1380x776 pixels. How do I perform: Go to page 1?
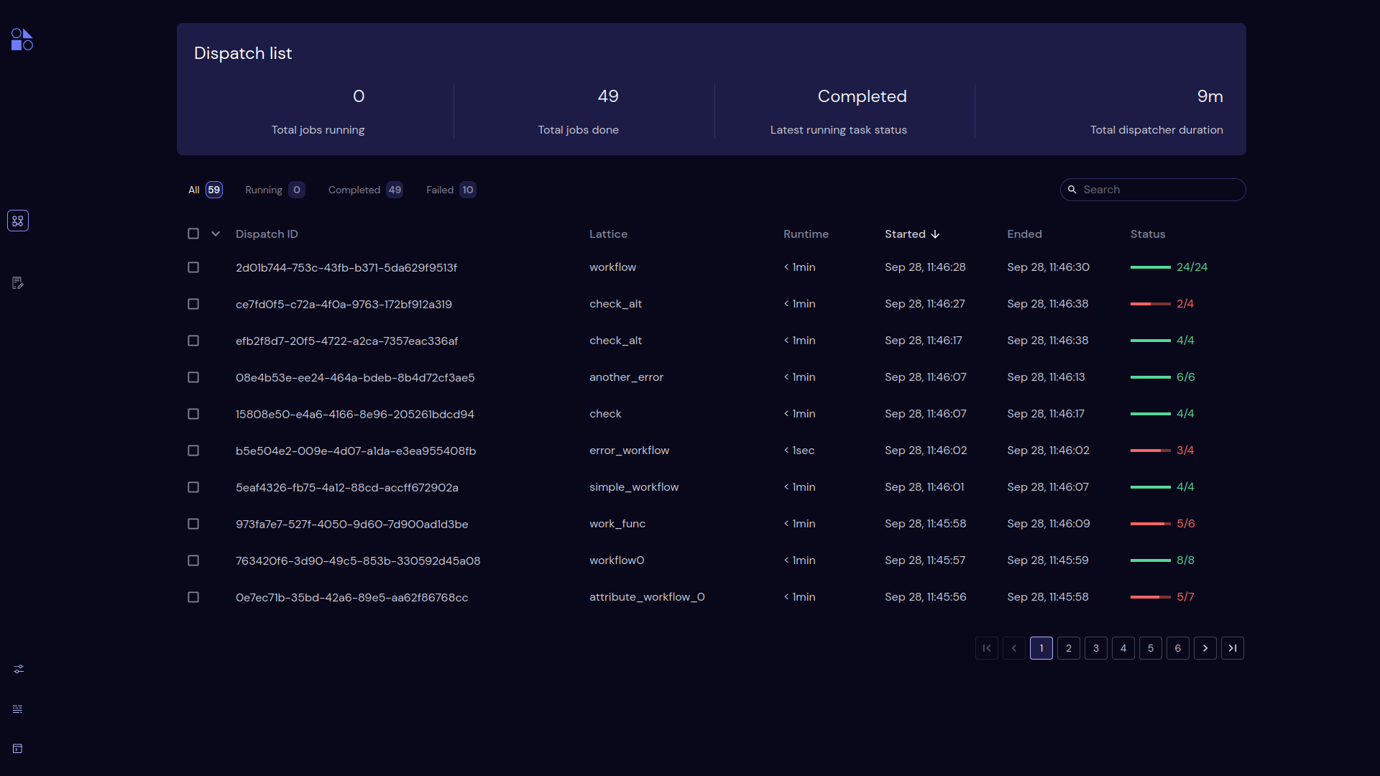1041,648
